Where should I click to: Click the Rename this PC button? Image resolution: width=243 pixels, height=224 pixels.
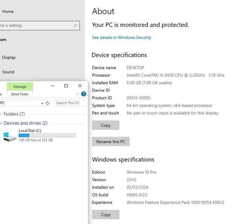111,142
